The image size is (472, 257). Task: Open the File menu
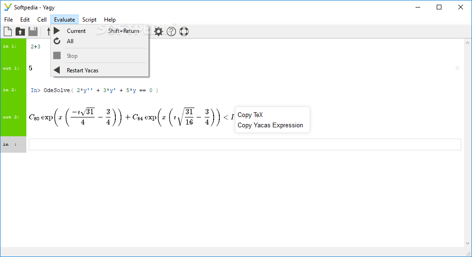coord(8,20)
